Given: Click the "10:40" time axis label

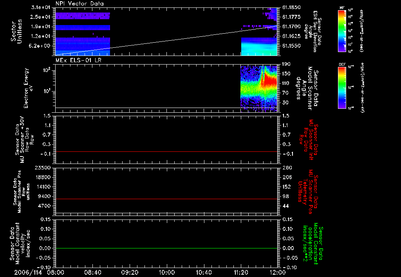Looking at the screenshot, I should pyautogui.click(x=204, y=272).
